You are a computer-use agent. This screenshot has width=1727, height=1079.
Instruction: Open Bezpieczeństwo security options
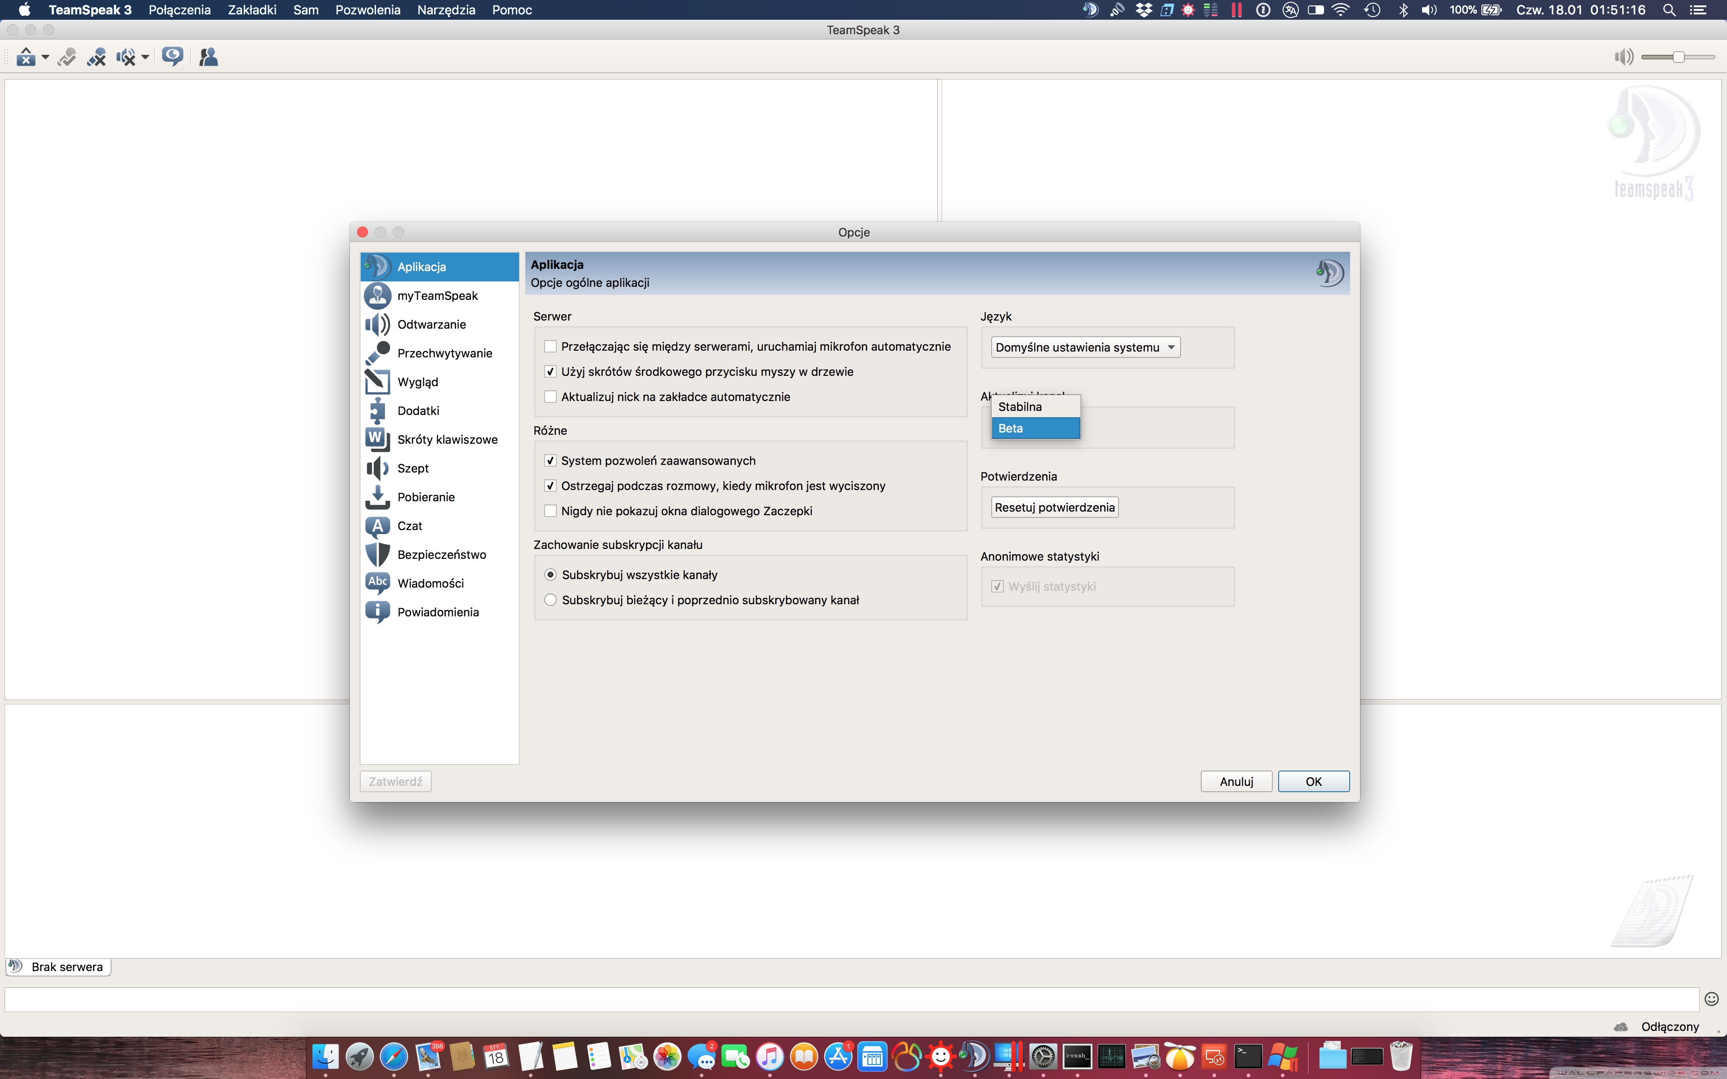pos(439,554)
